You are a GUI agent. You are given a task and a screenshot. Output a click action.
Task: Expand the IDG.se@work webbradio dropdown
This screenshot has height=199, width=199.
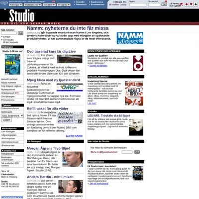12,116
